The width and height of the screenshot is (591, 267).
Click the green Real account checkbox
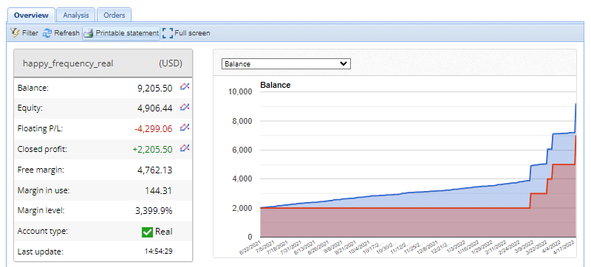point(147,232)
